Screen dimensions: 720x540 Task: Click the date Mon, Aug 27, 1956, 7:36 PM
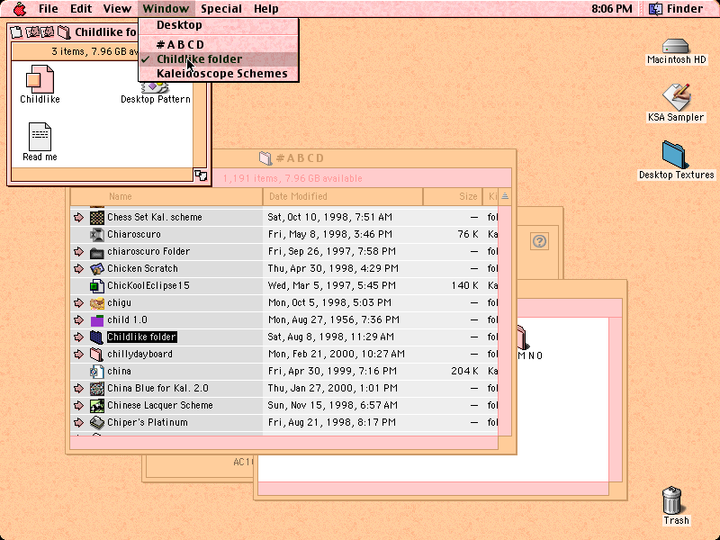tap(333, 320)
